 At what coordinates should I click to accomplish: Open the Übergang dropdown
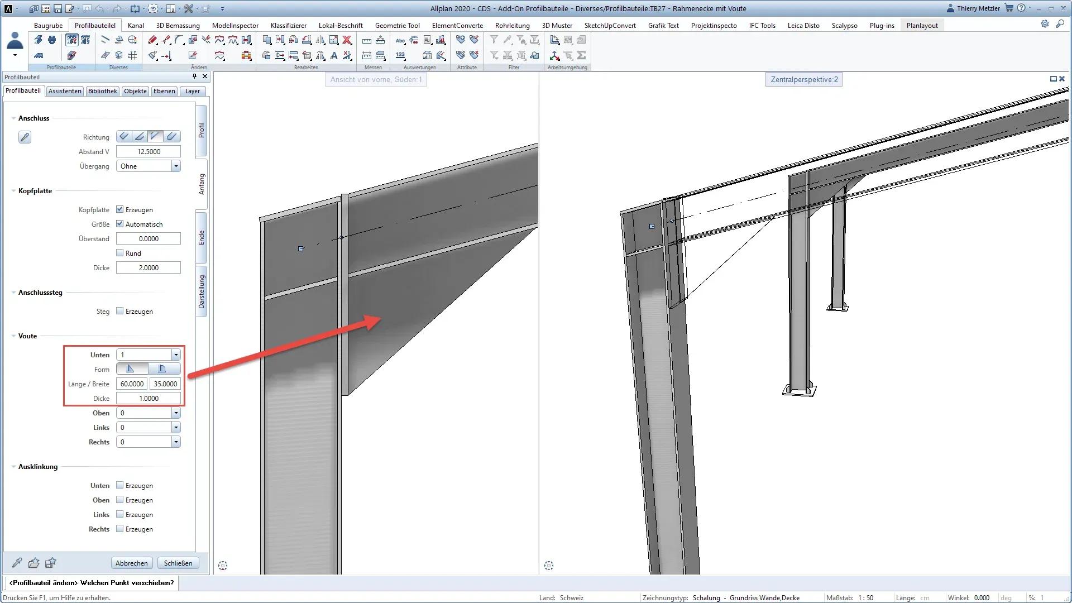176,166
